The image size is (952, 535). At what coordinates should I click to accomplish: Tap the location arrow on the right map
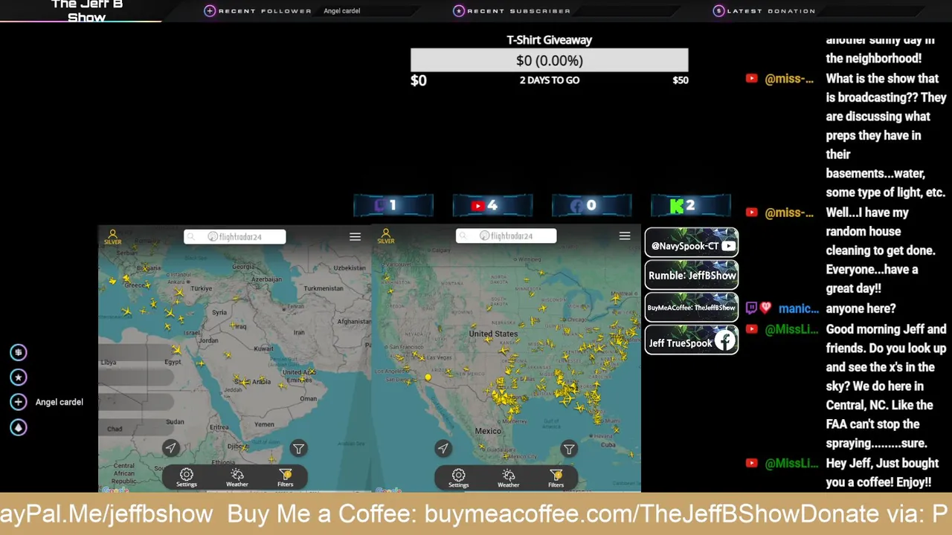pos(443,448)
